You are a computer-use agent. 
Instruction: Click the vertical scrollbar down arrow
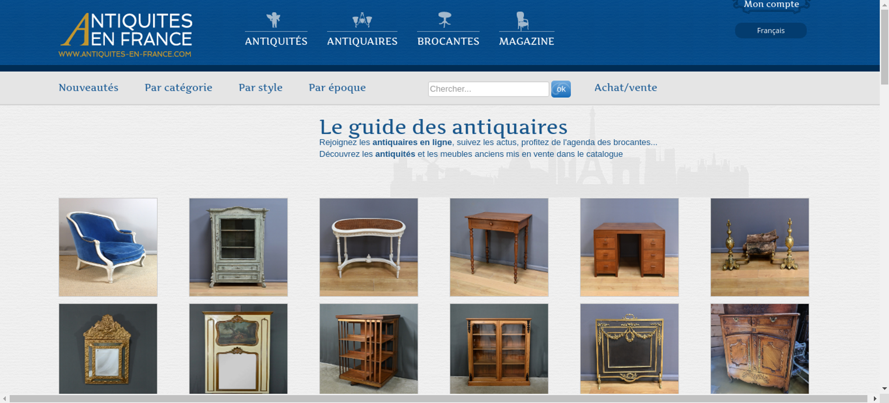[885, 388]
